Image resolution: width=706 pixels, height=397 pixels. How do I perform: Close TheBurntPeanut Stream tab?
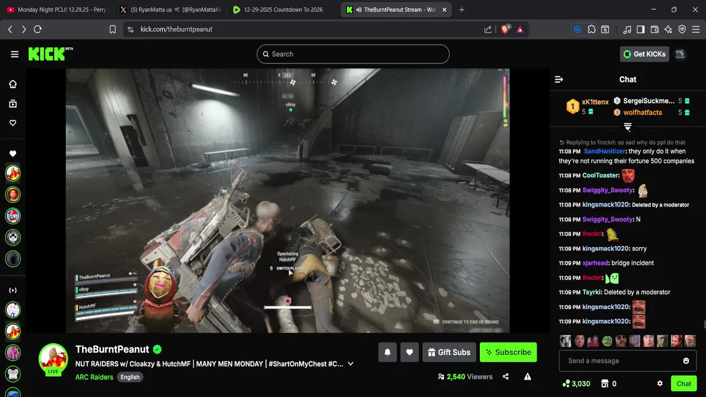[444, 9]
